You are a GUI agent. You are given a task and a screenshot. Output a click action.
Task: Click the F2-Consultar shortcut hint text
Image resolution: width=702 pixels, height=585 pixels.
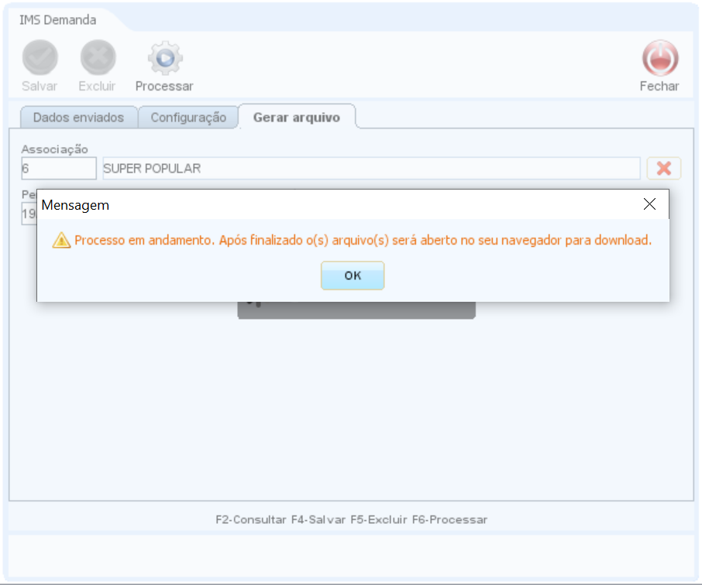point(251,520)
